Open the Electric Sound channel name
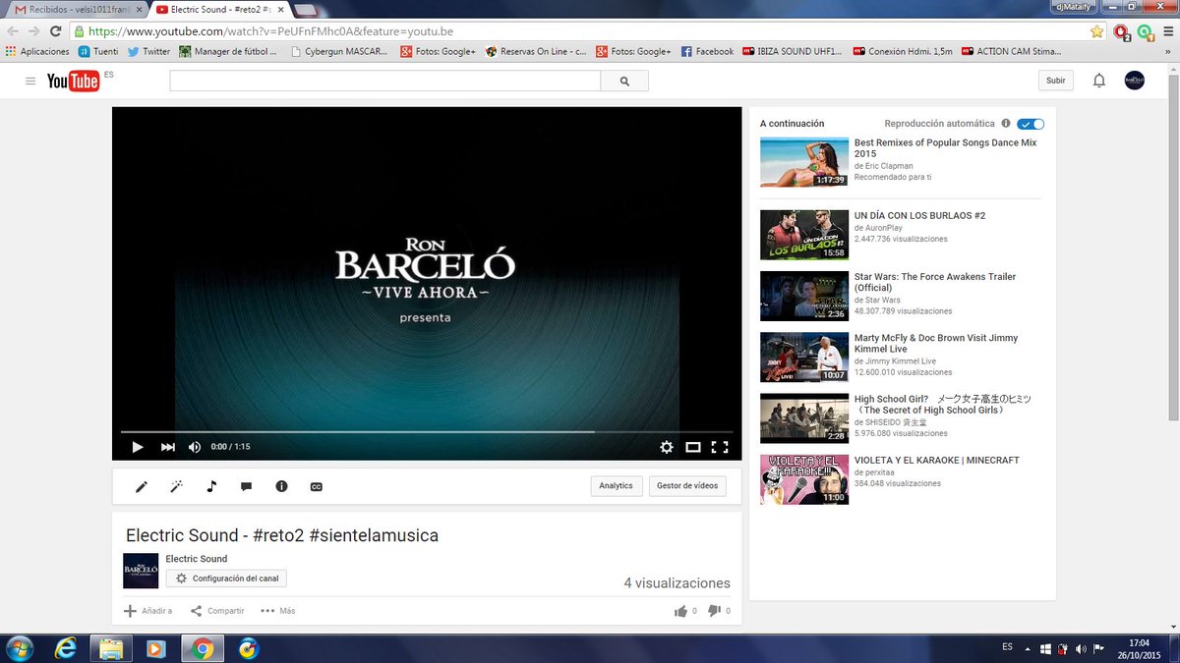Viewport: 1180px width, 663px height. click(x=197, y=559)
